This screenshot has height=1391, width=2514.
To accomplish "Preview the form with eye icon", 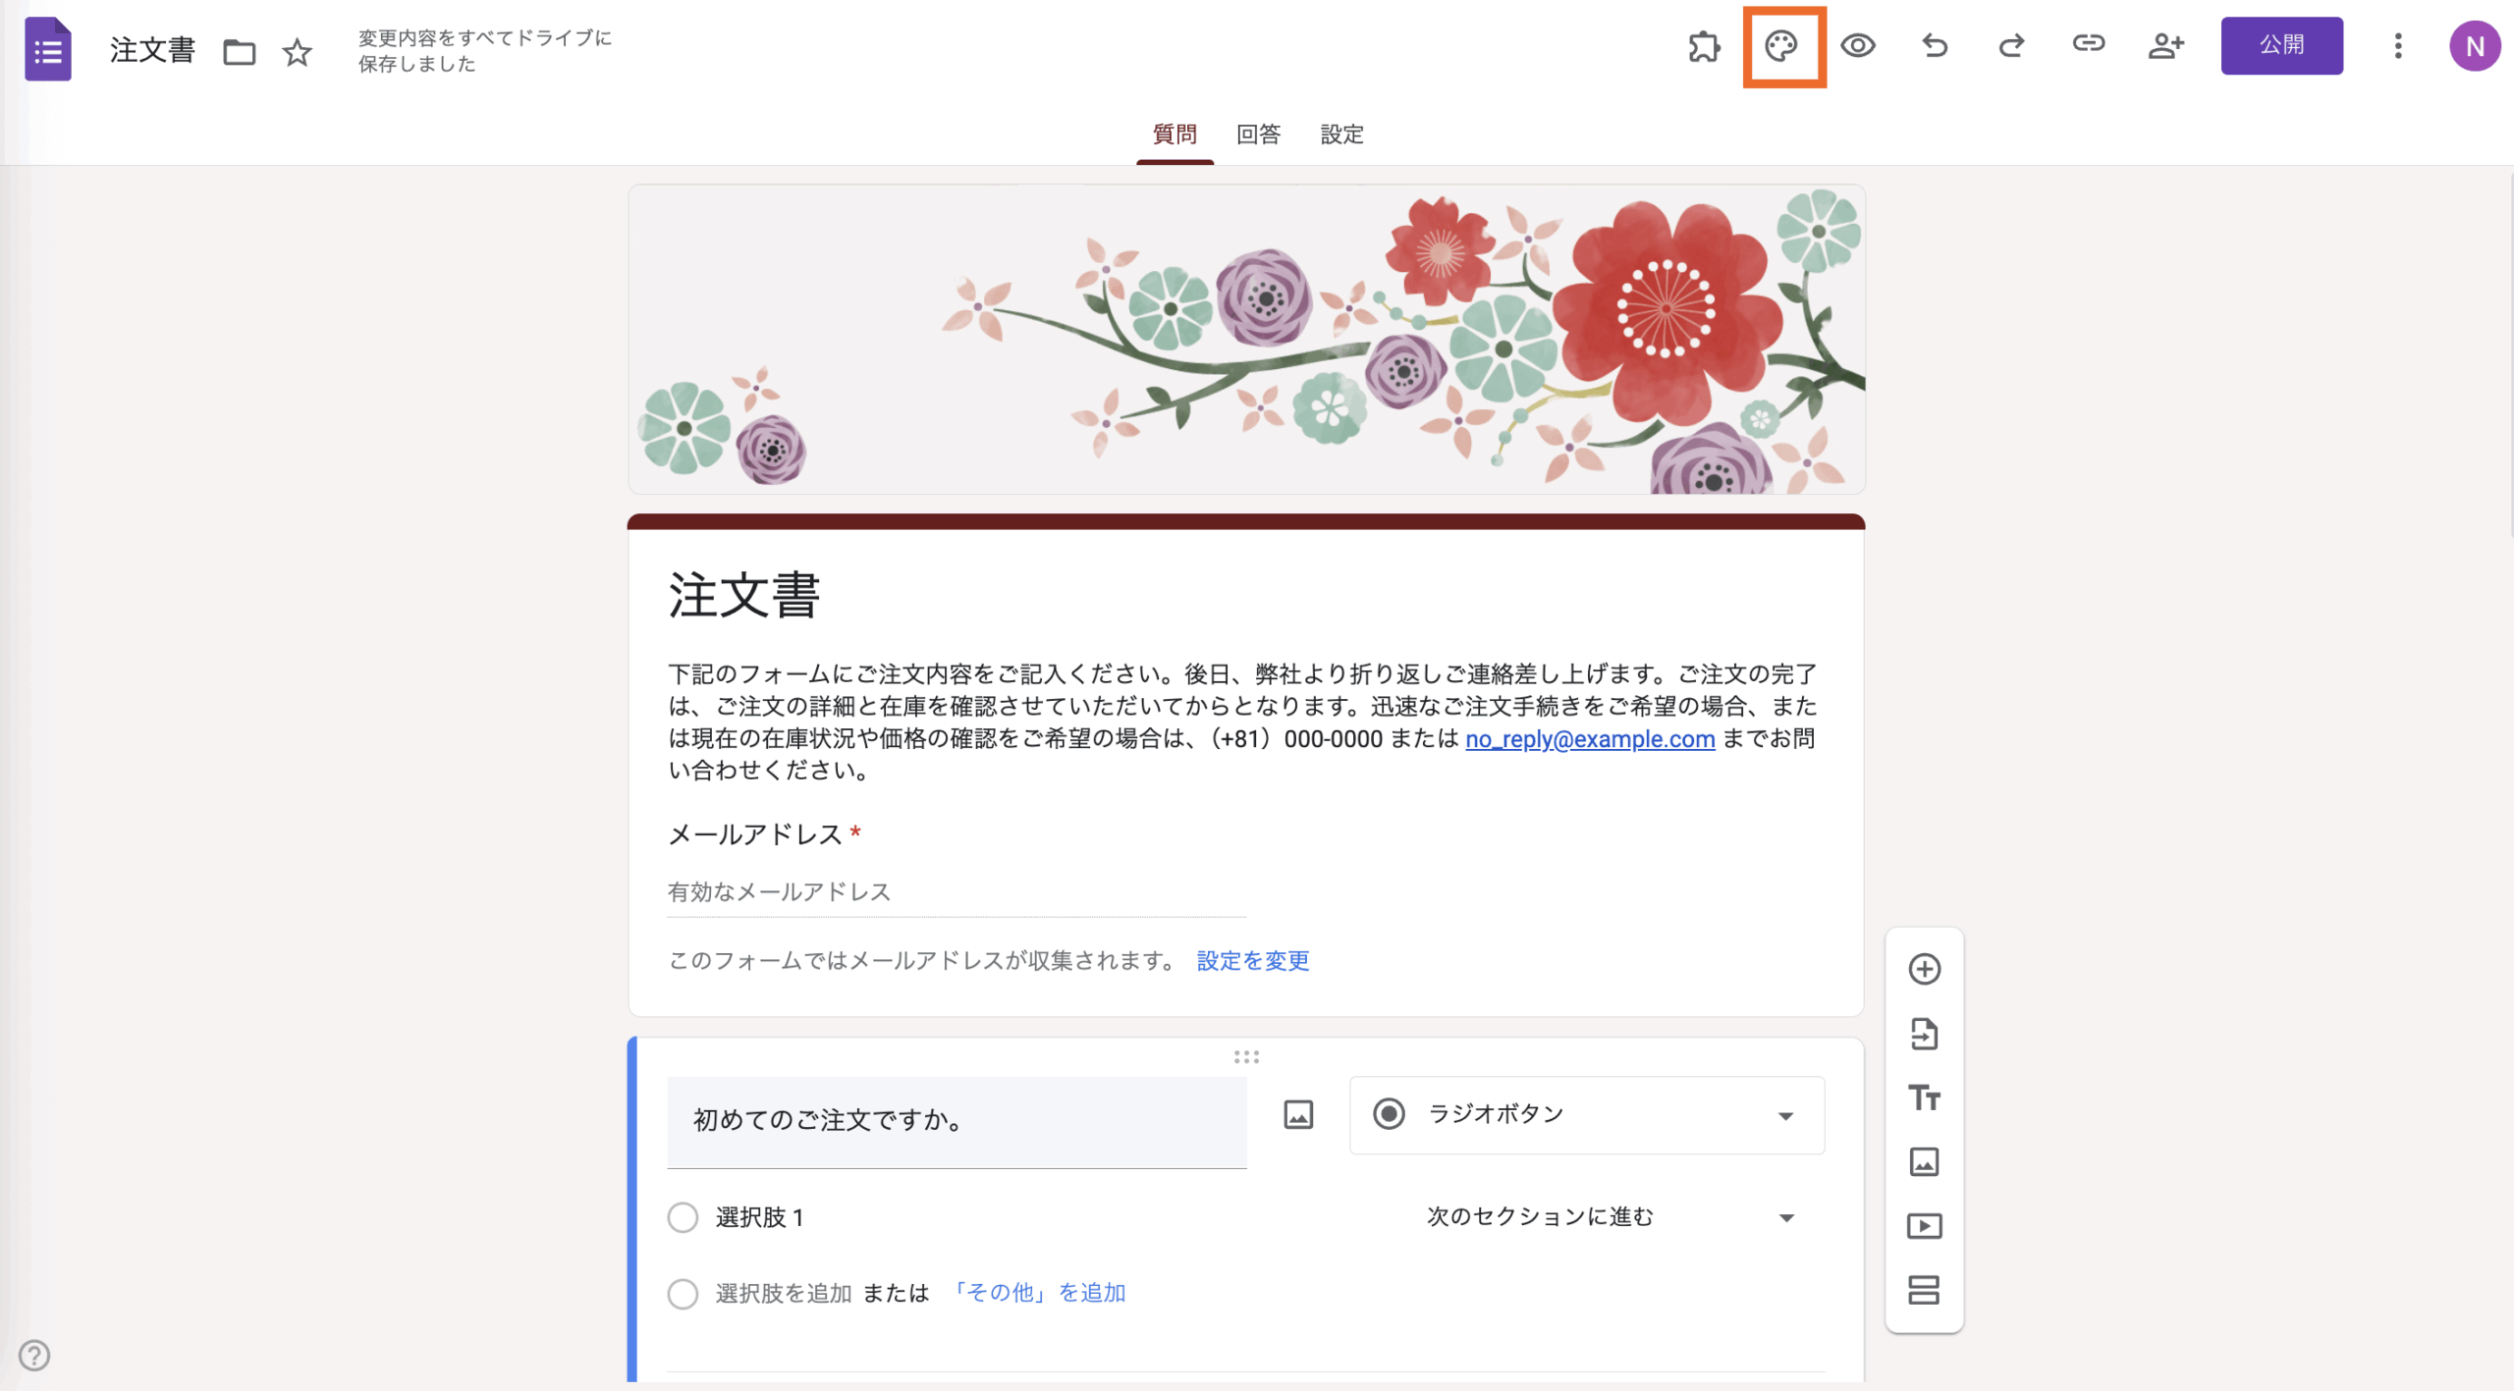I will [1858, 46].
